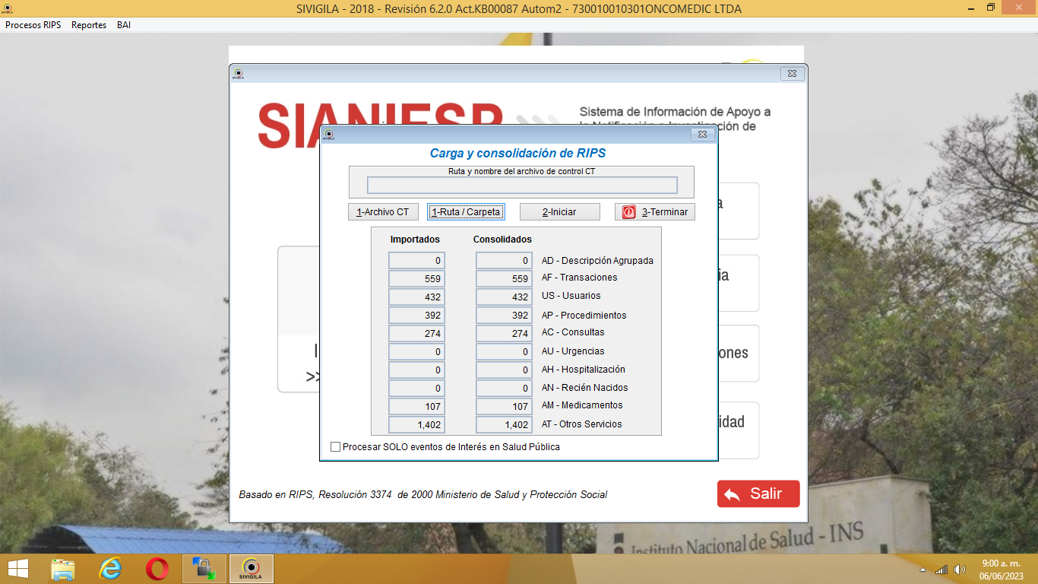Open the BAI menu
Image resolution: width=1038 pixels, height=584 pixels.
(x=124, y=25)
